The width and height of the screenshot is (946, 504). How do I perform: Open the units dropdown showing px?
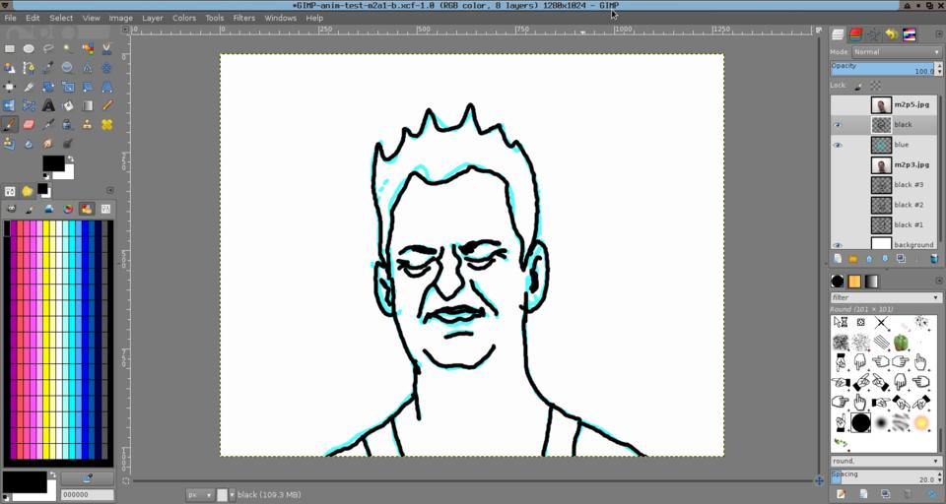click(x=199, y=494)
